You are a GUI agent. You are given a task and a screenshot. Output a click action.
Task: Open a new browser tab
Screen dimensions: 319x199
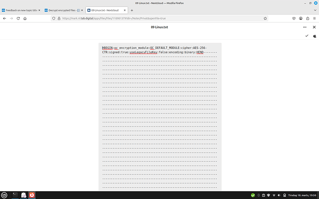(132, 10)
